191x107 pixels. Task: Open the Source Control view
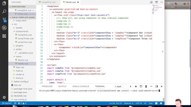coord(4,20)
